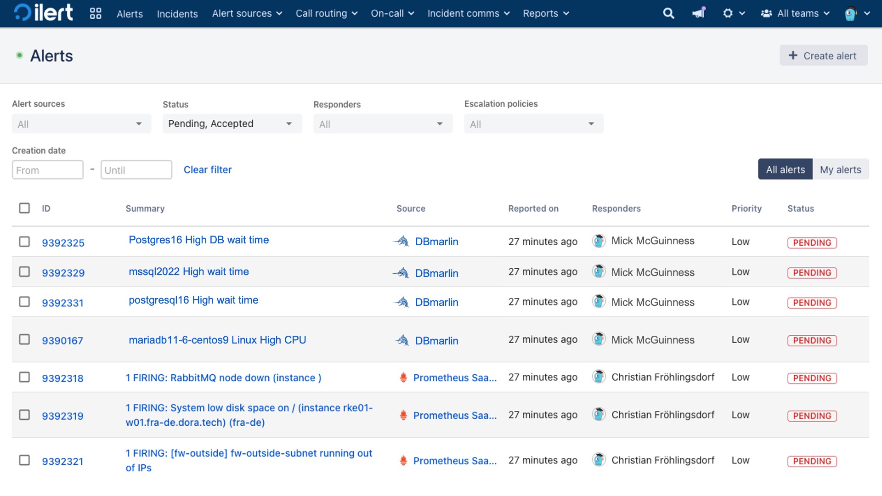Click the Create alert button
This screenshot has height=496, width=882.
click(x=823, y=56)
